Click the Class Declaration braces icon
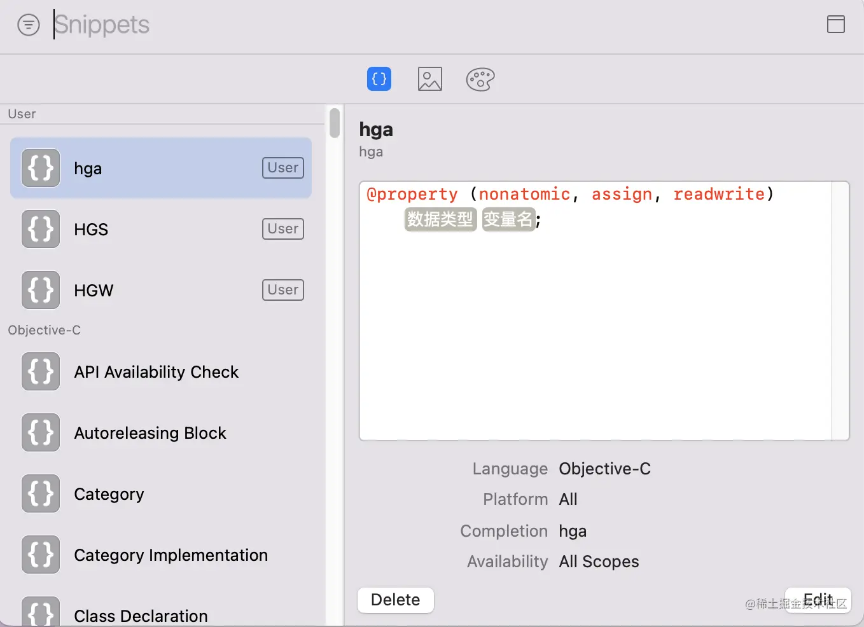Screen dimensions: 864x627 point(41,612)
